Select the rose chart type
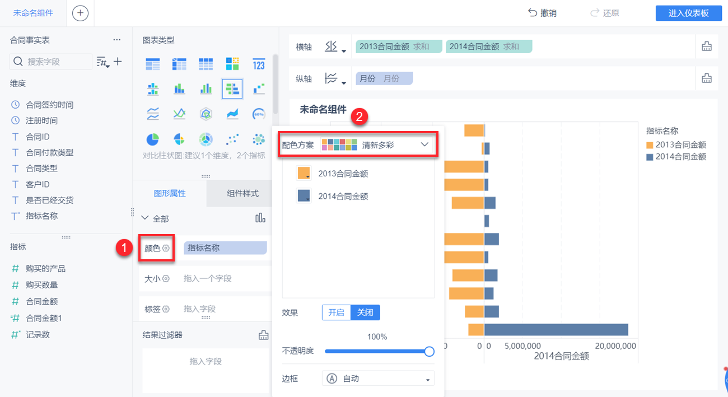Image resolution: width=728 pixels, height=397 pixels. 179,138
